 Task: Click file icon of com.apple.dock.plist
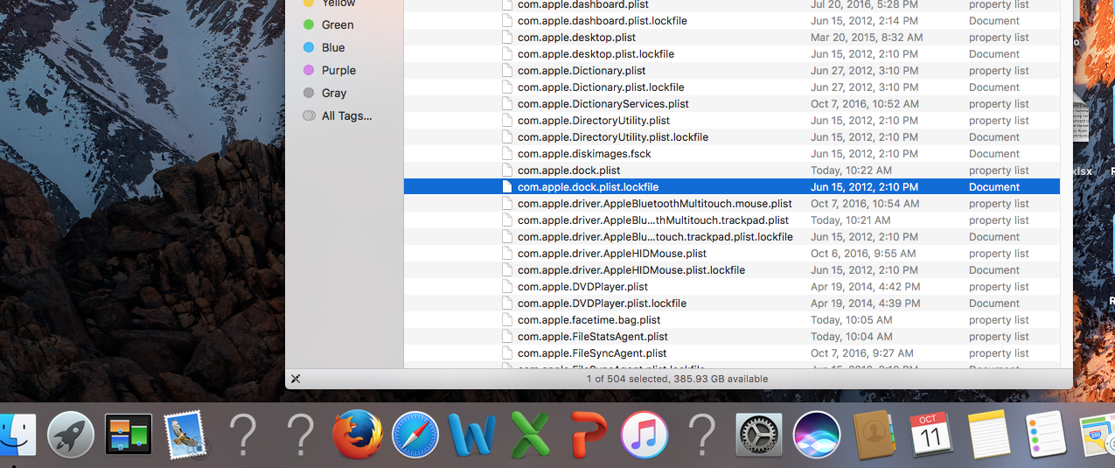(506, 171)
